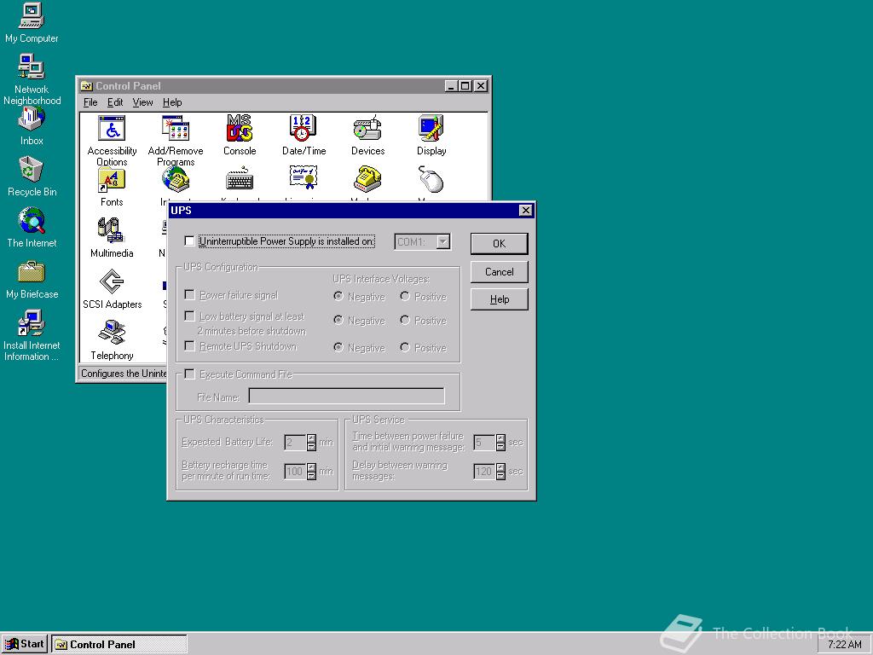Decrease Battery recharge time spinner
The width and height of the screenshot is (873, 655).
point(311,475)
